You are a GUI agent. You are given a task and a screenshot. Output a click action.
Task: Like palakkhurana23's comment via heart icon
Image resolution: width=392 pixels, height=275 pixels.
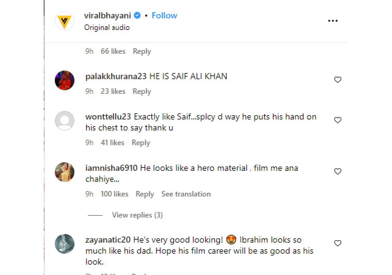[338, 79]
